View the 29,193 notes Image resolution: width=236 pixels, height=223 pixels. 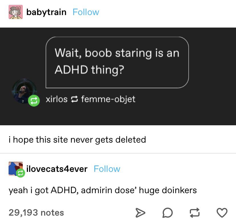[36, 212]
